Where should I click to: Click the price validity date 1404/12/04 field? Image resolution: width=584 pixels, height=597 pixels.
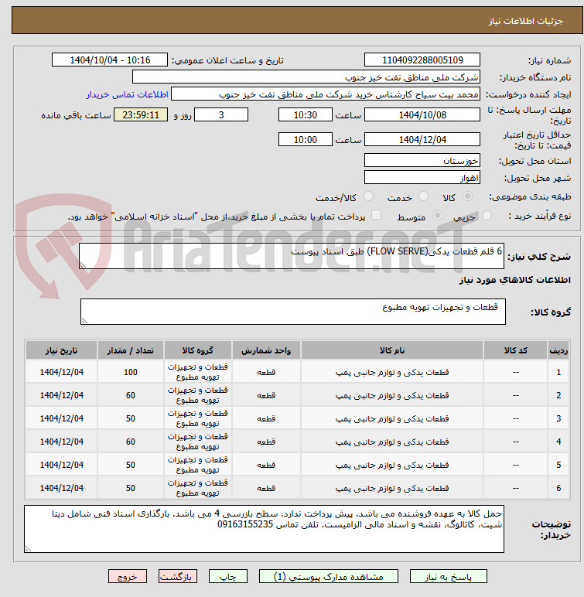[x=422, y=139]
